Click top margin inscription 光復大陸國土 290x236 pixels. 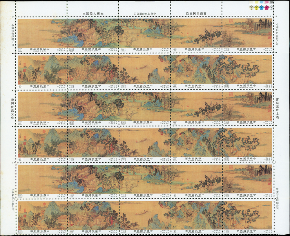pyautogui.click(x=93, y=14)
